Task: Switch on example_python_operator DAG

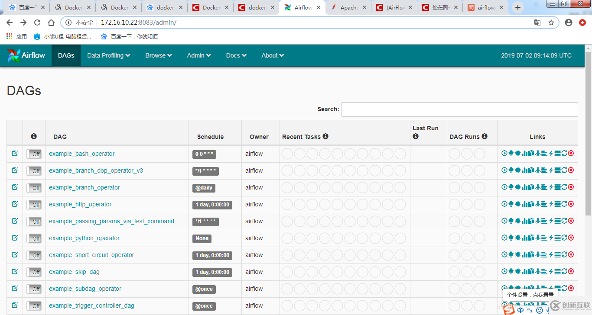Action: [x=34, y=238]
